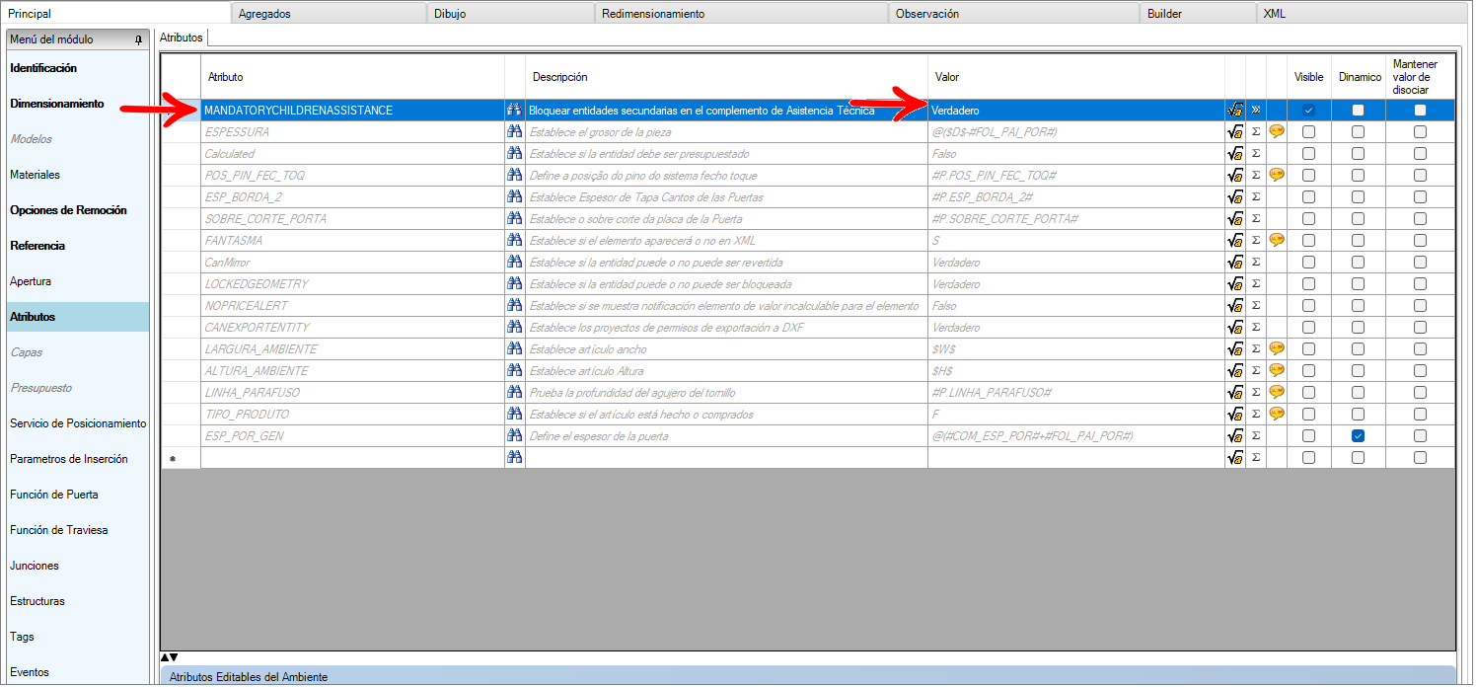1476x687 pixels.
Task: Select the Atributos sub-tab above grid
Action: (181, 38)
